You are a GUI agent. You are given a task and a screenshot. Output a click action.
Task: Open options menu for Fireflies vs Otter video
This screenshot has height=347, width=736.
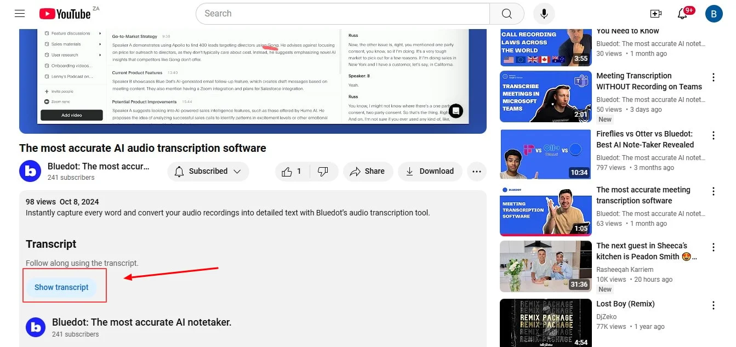coord(714,135)
